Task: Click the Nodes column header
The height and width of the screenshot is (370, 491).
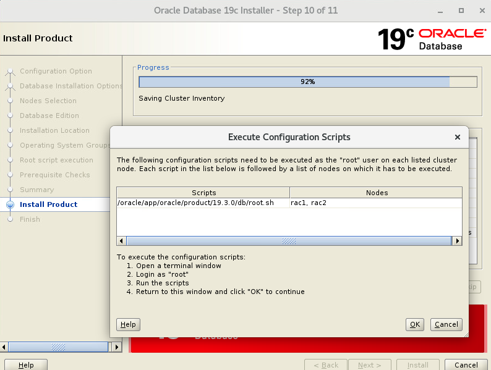Action: pos(375,193)
